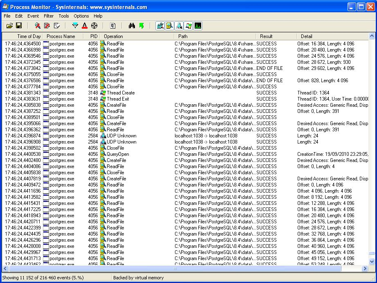Select the Thread Exit event row icon
Screen dimensions: 377x283
pyautogui.click(x=103, y=99)
